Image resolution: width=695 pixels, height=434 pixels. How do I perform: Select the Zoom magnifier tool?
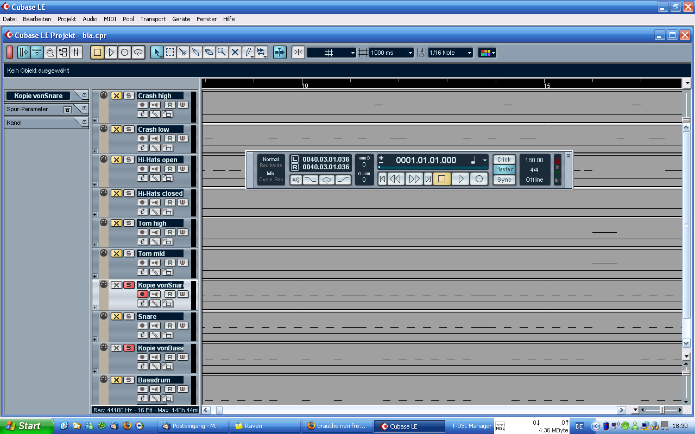222,53
